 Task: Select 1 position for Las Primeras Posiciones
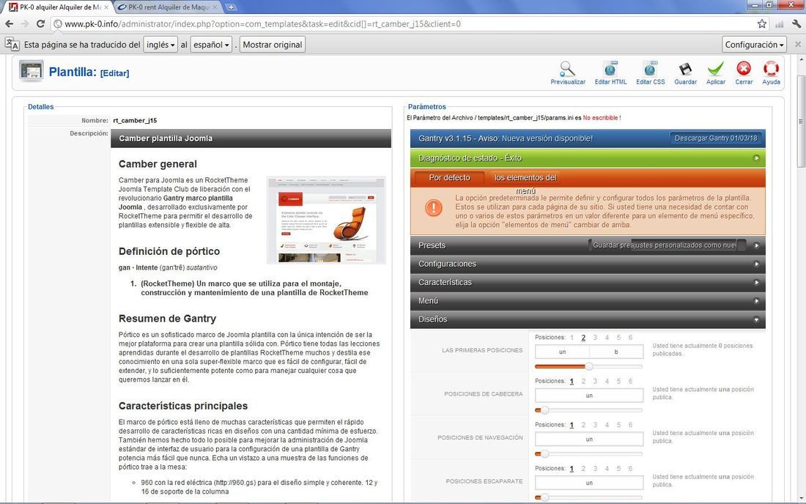point(572,338)
